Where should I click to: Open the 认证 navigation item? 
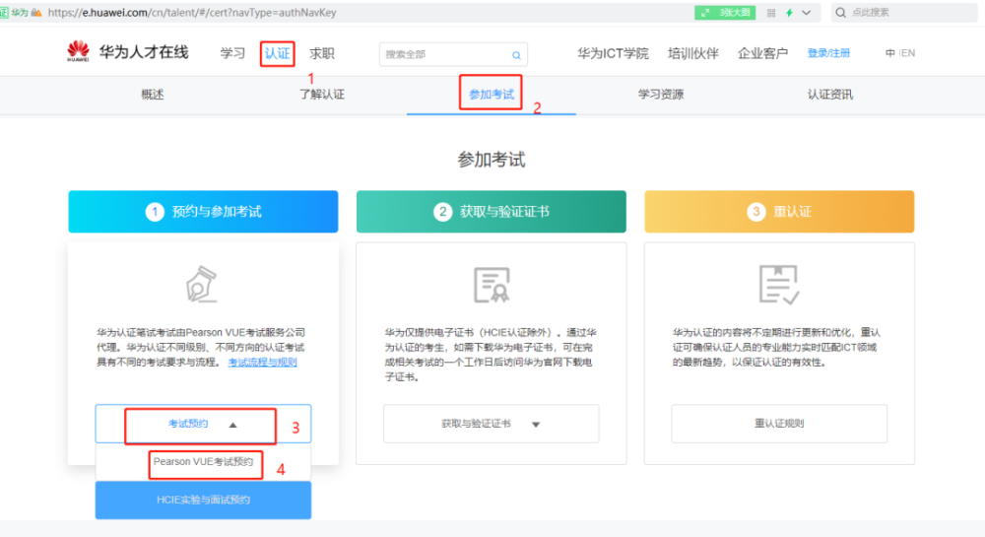tap(277, 53)
